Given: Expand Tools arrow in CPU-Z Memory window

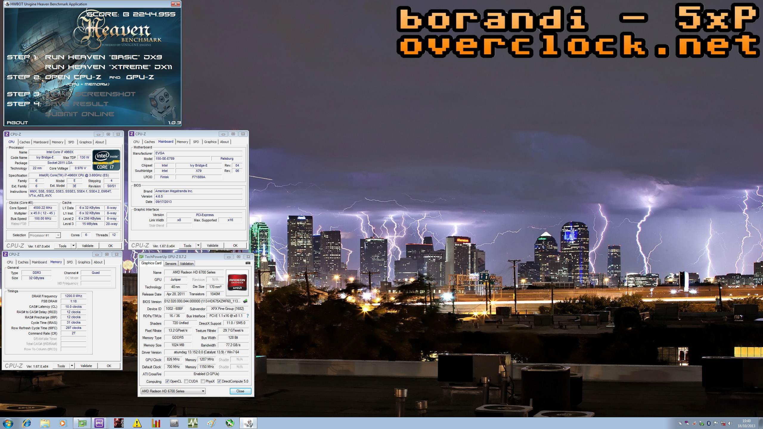Looking at the screenshot, I should point(72,366).
